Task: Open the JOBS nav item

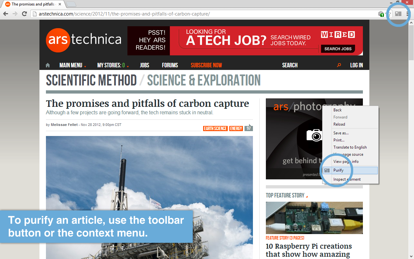Action: (x=145, y=65)
